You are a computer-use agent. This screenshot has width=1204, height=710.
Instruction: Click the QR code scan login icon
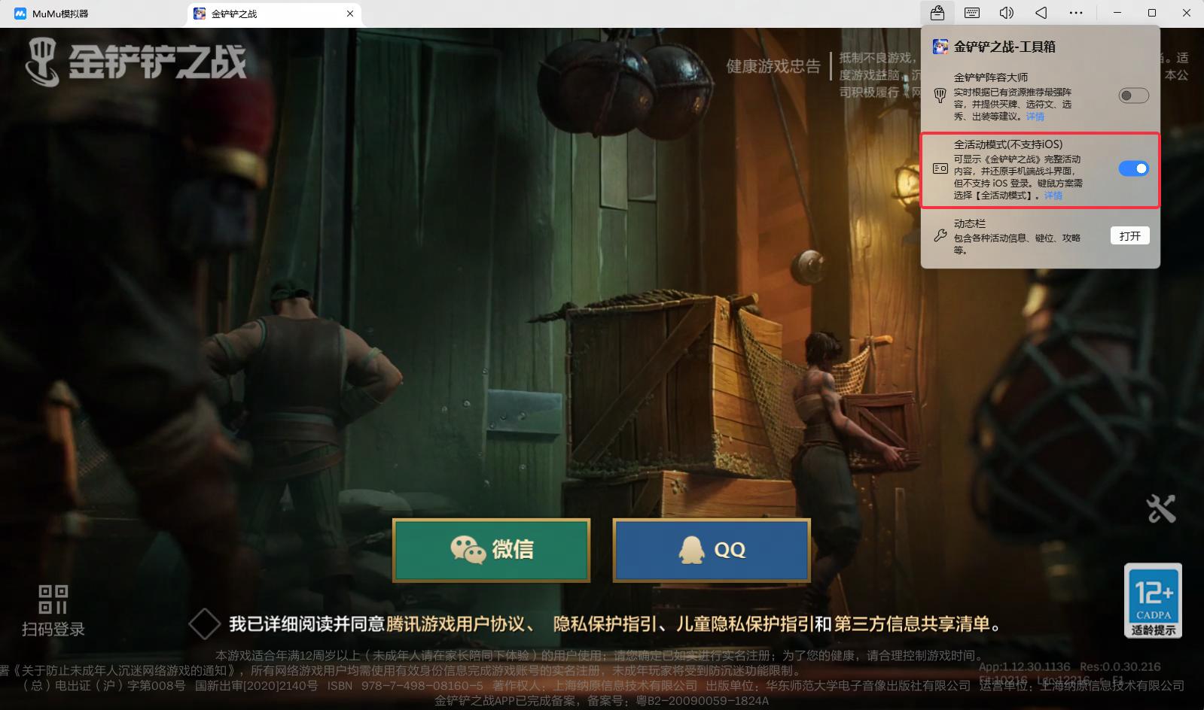tap(53, 599)
